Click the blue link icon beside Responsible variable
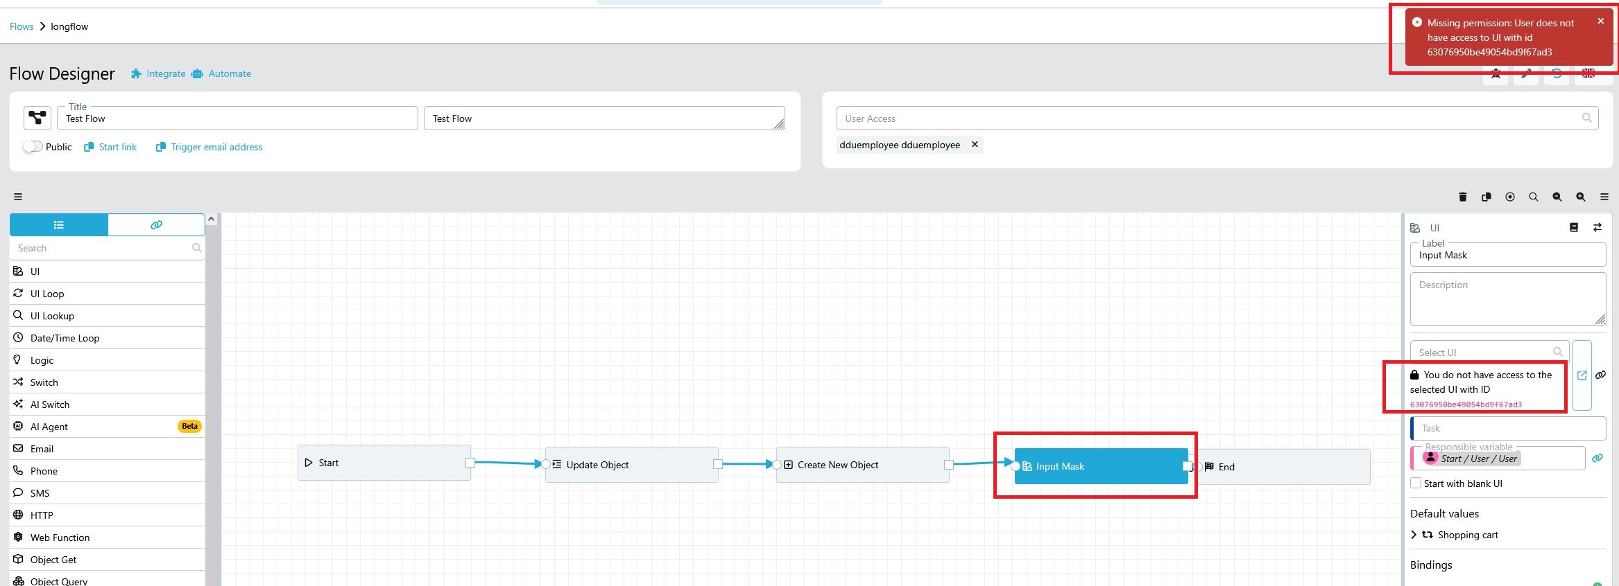The width and height of the screenshot is (1619, 586). pos(1597,458)
